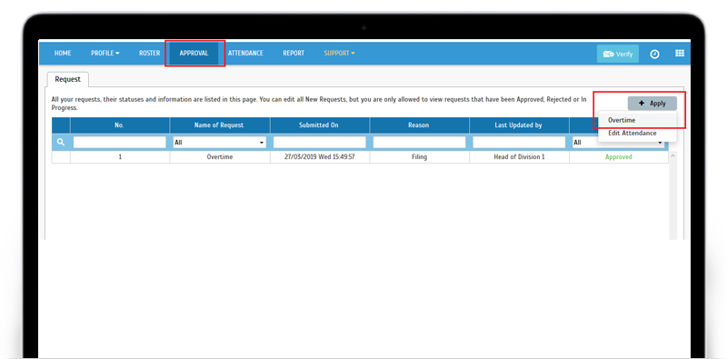Click the Approved status text
The width and height of the screenshot is (727, 359).
point(619,157)
